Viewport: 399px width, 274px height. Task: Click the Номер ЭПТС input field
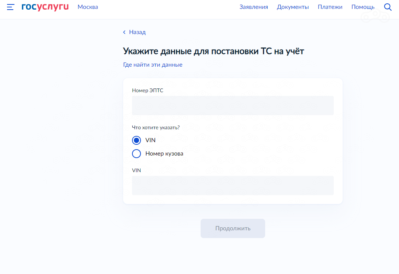pyautogui.click(x=233, y=106)
